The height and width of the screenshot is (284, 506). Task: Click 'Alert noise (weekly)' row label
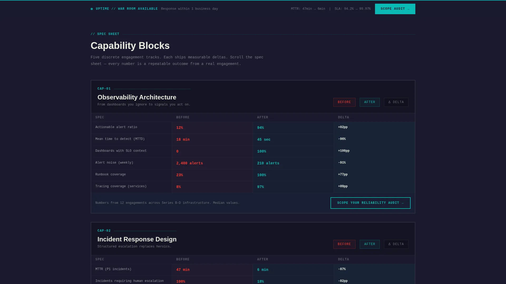114,163
